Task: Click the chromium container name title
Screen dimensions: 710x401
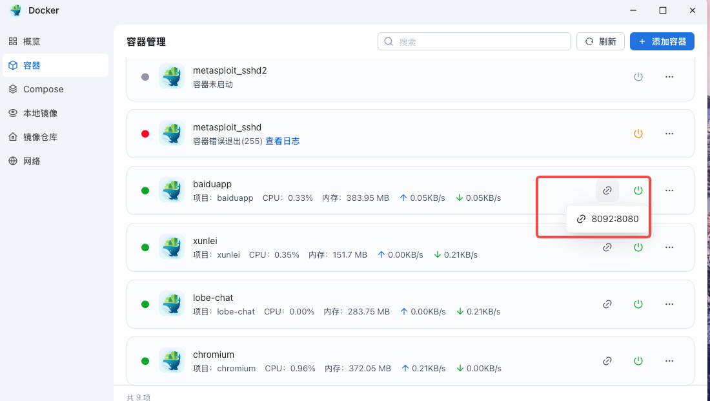Action: [214, 355]
